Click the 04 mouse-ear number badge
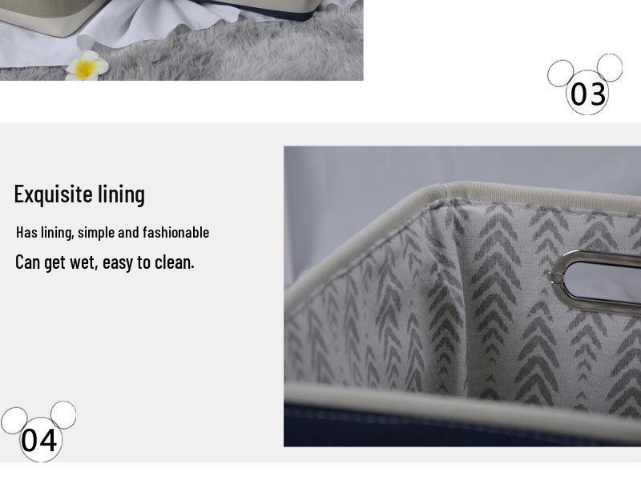The width and height of the screenshot is (641, 480). (x=38, y=431)
